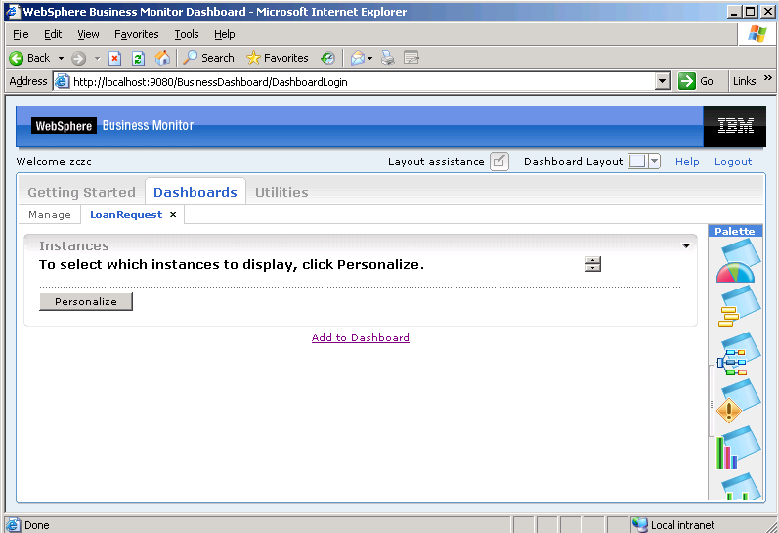Viewport: 779px width, 533px height.
Task: Open Forward button history dropdown arrow
Action: (98, 58)
